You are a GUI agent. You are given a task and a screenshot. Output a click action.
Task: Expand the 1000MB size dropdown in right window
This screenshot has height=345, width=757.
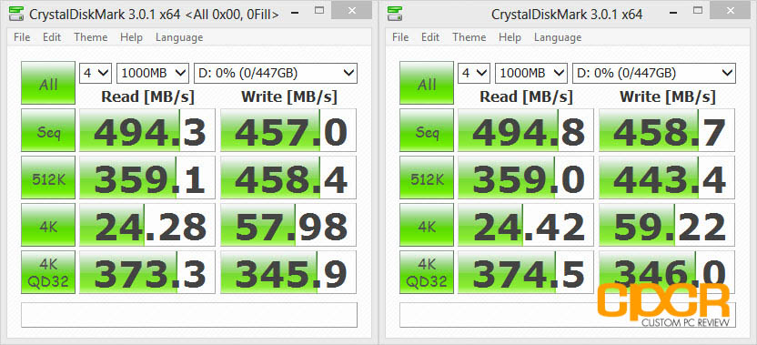click(x=531, y=74)
